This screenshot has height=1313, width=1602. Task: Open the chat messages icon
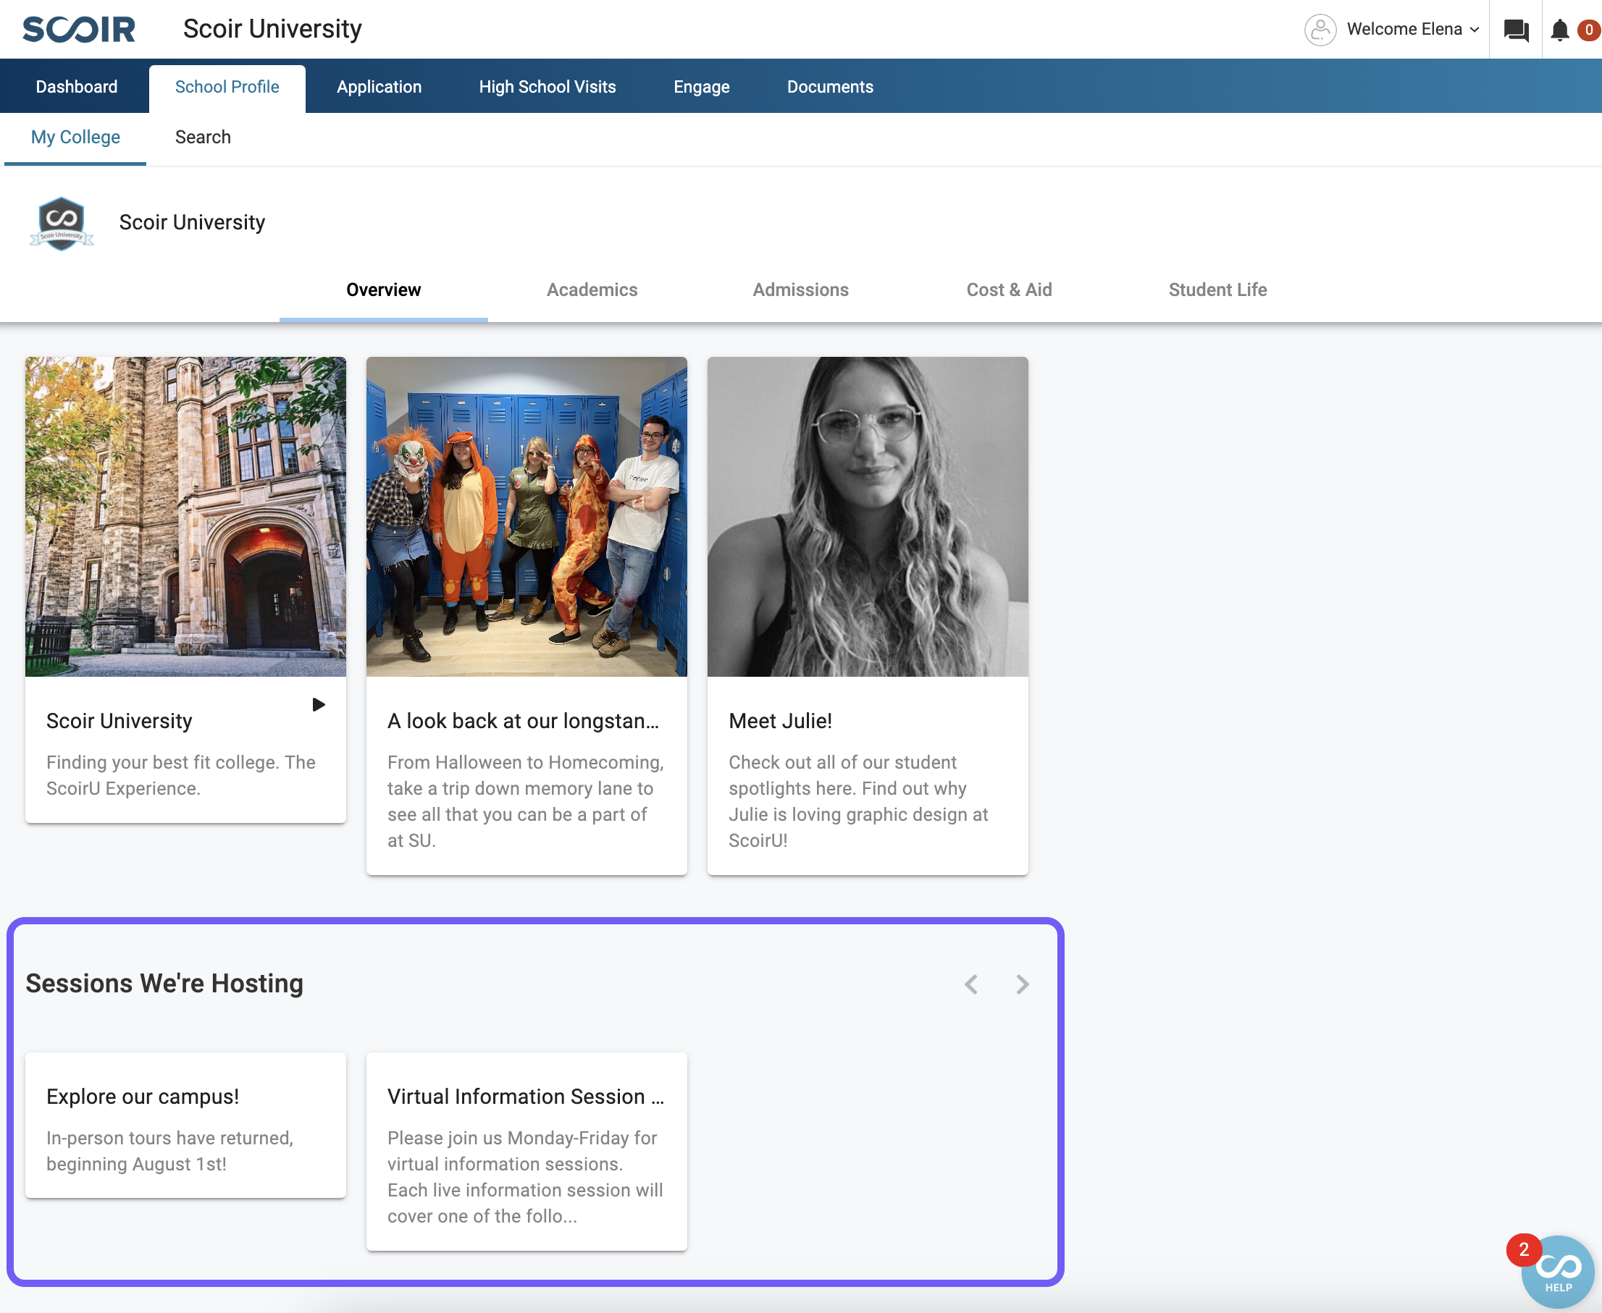point(1516,30)
